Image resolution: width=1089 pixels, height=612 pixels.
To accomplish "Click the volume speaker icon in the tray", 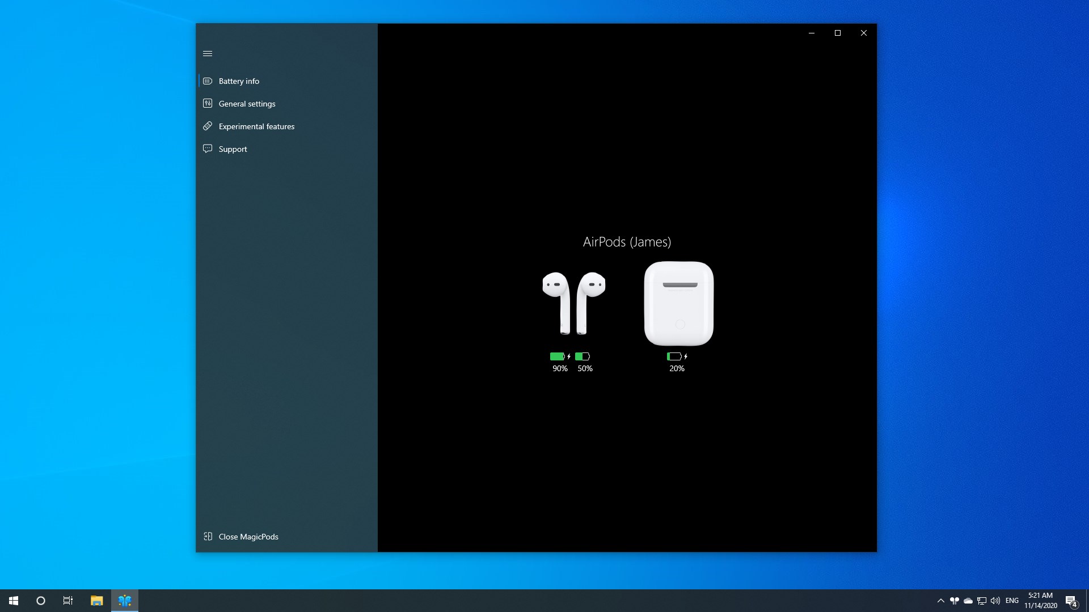I will 995,601.
